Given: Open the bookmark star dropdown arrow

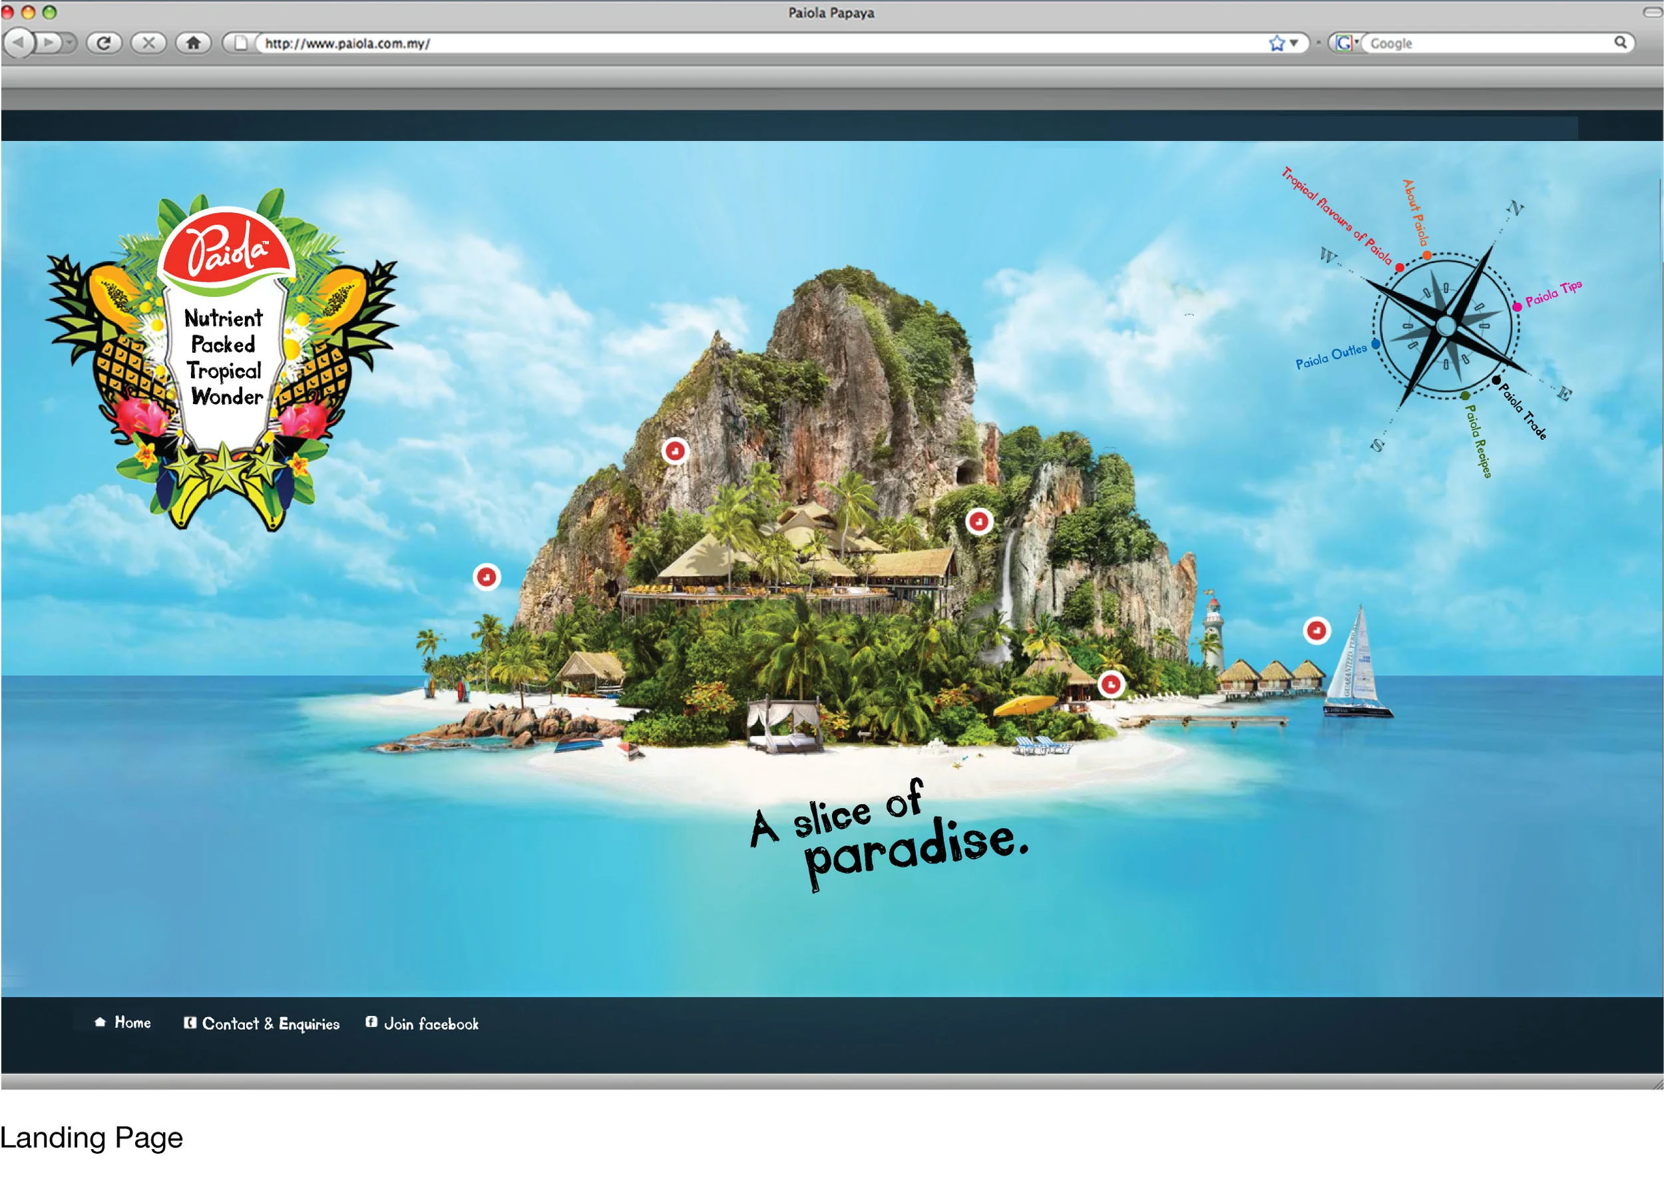Looking at the screenshot, I should tap(1294, 43).
